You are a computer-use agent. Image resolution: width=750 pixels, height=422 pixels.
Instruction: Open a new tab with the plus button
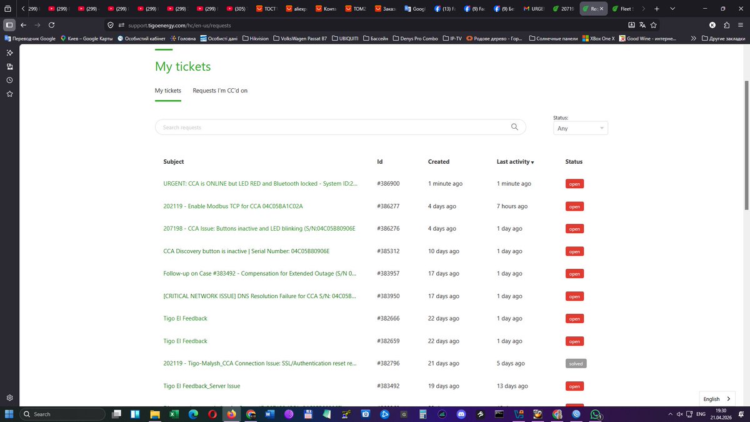pos(657,9)
